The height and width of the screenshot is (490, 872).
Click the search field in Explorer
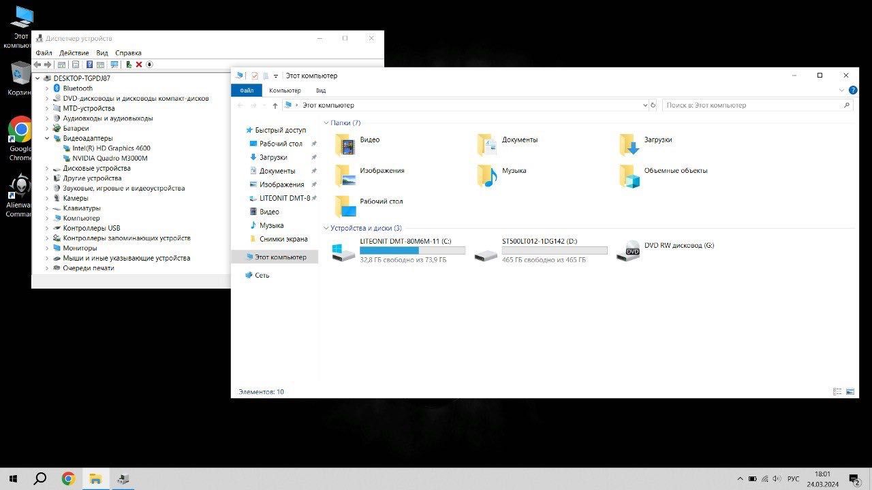coord(758,105)
